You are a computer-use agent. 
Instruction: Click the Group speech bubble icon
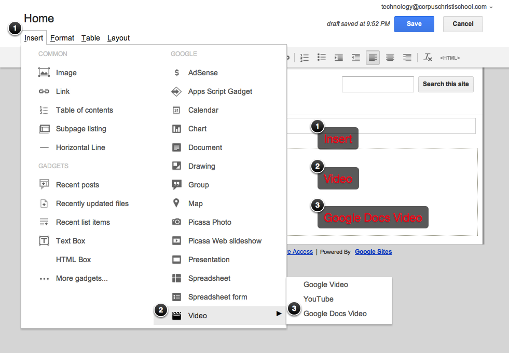176,184
